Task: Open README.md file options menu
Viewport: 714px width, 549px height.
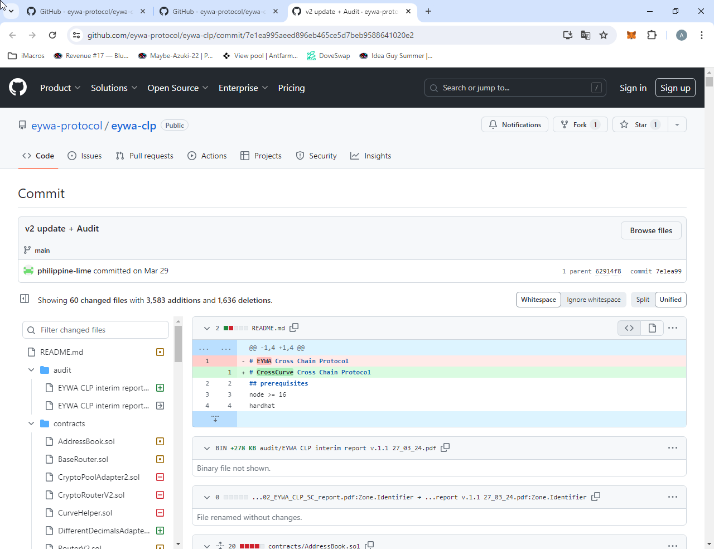Action: pyautogui.click(x=673, y=328)
